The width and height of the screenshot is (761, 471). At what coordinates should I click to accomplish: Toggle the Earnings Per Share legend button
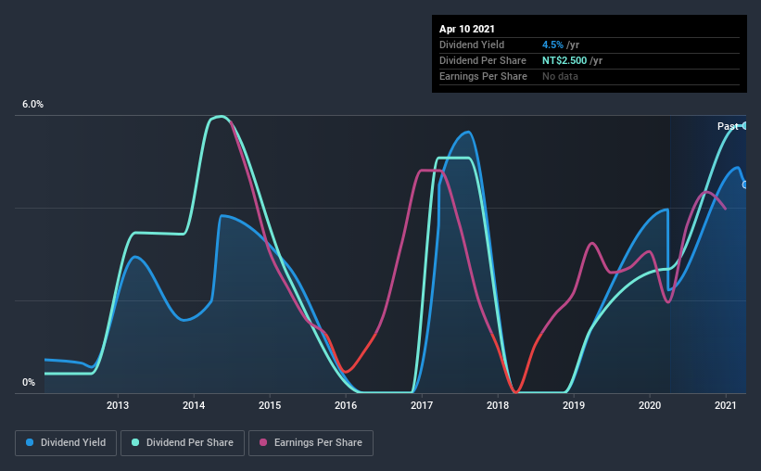point(311,443)
